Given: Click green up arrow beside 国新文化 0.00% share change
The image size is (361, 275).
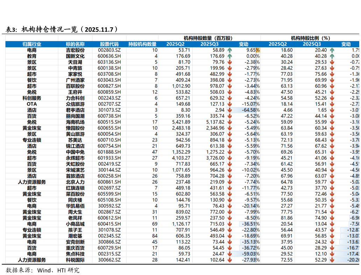Looking at the screenshot, I should pyautogui.click(x=230, y=56).
